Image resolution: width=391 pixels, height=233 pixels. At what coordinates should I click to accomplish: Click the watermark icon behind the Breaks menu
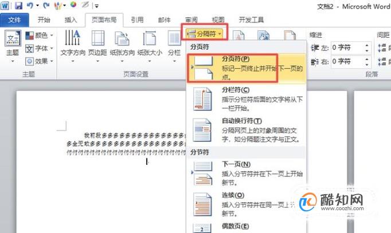pyautogui.click(x=238, y=35)
